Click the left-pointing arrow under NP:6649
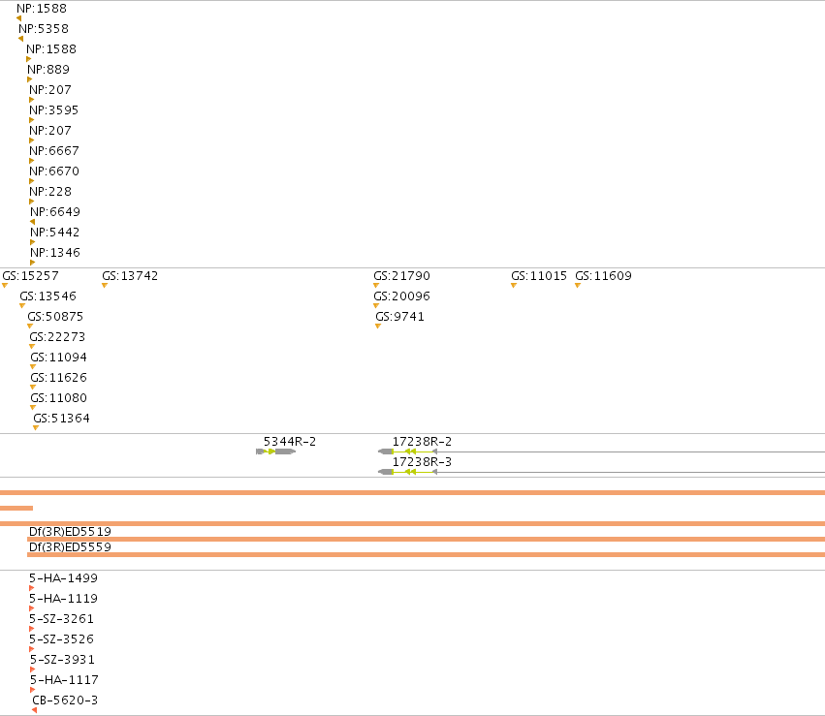The height and width of the screenshot is (716, 825). click(x=33, y=222)
